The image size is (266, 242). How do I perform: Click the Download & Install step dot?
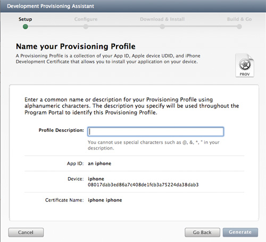coord(162,27)
